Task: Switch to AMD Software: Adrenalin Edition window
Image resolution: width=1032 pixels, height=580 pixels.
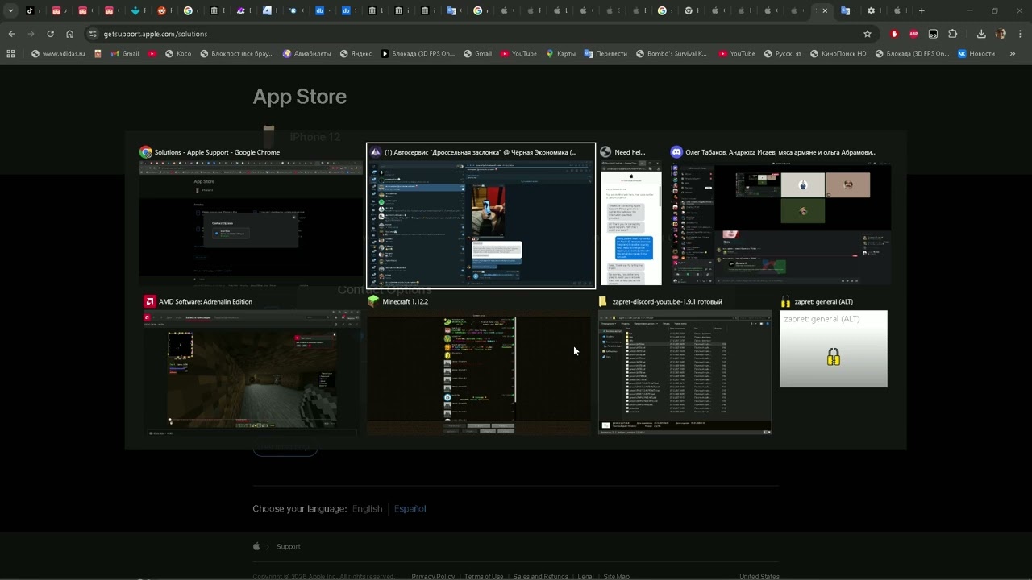Action: pyautogui.click(x=252, y=366)
